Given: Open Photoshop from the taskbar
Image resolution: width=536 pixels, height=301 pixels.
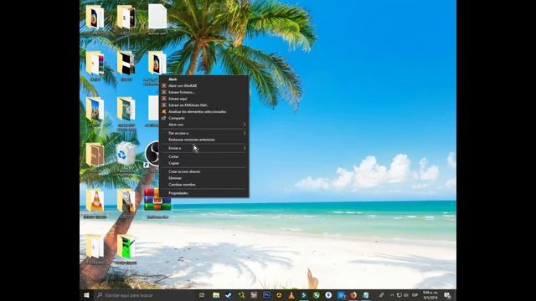Looking at the screenshot, I should [x=266, y=295].
